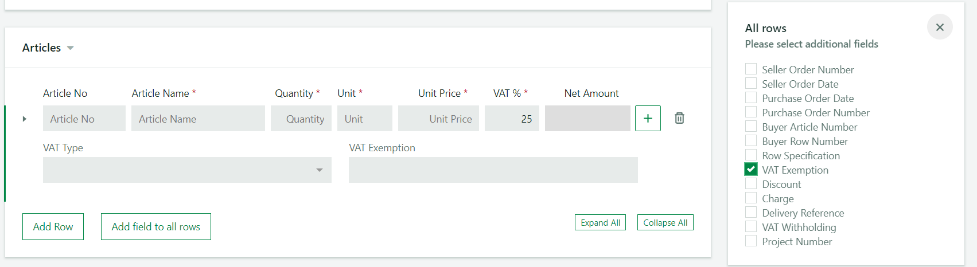Check the Project Number field option
Screen dimensions: 977x267
coord(750,241)
